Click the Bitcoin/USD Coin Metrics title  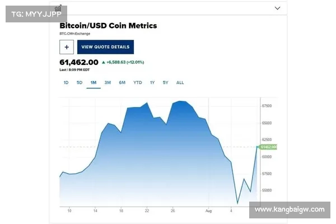[x=108, y=26]
